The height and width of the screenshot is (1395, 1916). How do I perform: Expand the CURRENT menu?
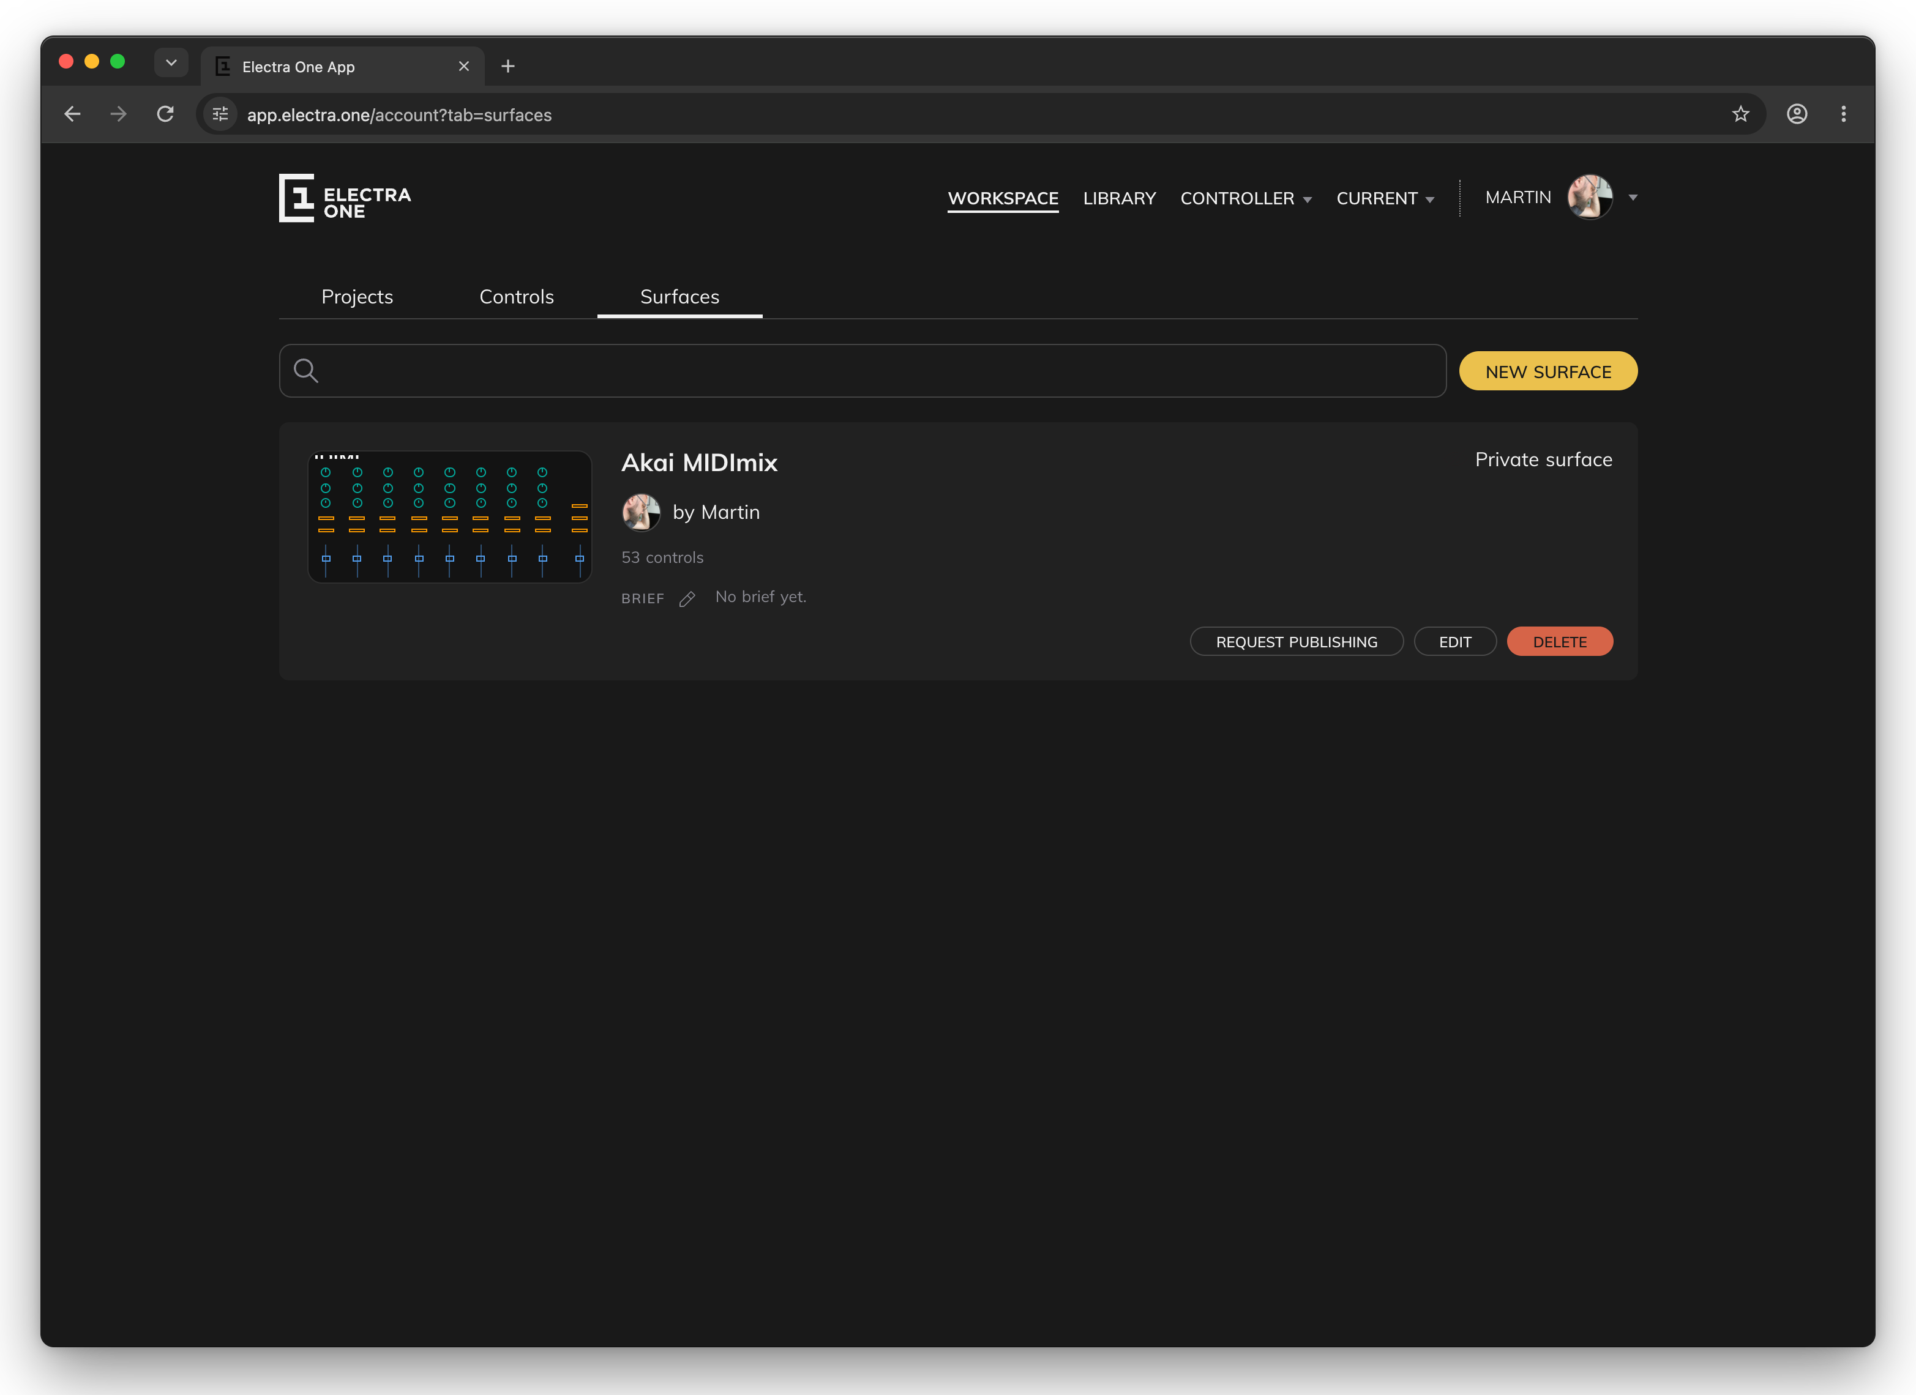click(x=1385, y=198)
